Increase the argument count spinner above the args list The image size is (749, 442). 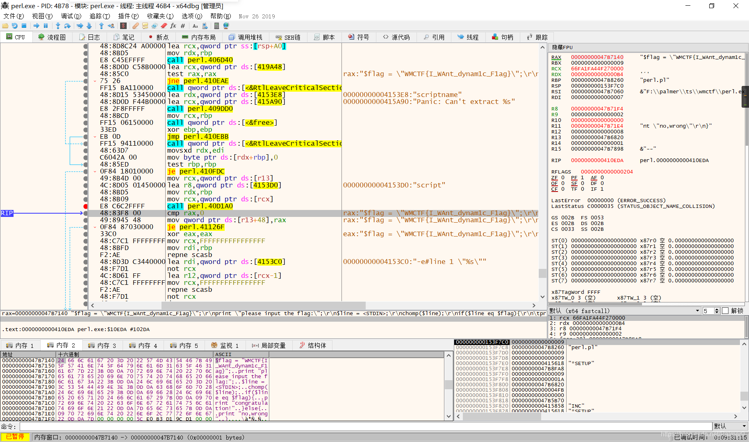717,309
